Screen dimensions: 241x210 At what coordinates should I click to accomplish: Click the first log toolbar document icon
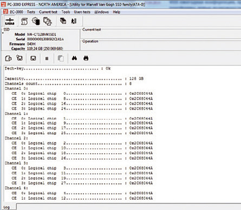click(x=8, y=58)
